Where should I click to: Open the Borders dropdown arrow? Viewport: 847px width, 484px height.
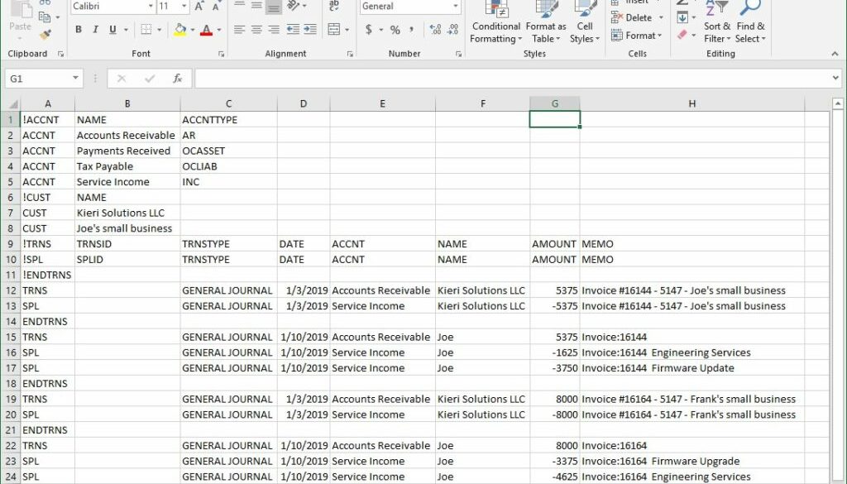click(160, 29)
